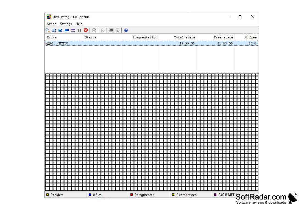Open the boot time scan gear icon
The image size is (304, 211).
point(103,30)
